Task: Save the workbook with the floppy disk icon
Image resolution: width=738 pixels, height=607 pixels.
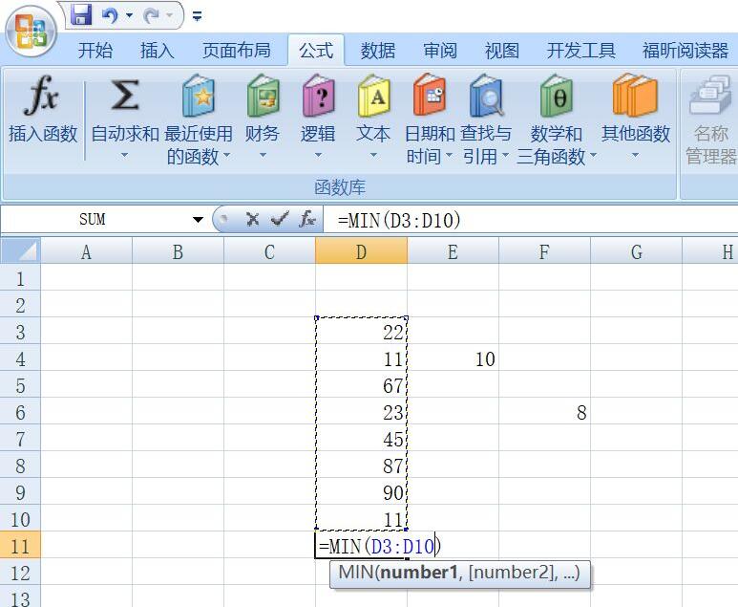Action: click(x=81, y=14)
